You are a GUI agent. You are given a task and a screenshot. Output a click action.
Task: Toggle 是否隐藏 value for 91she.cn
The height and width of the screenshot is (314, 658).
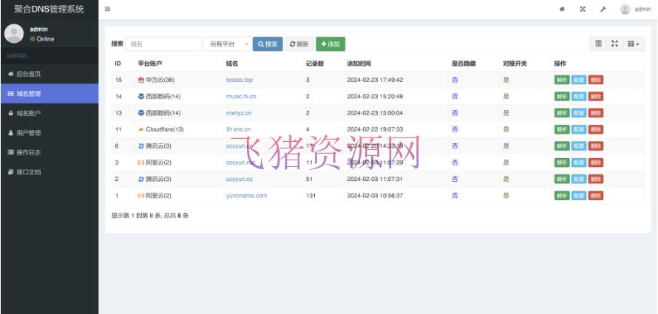[x=455, y=129]
